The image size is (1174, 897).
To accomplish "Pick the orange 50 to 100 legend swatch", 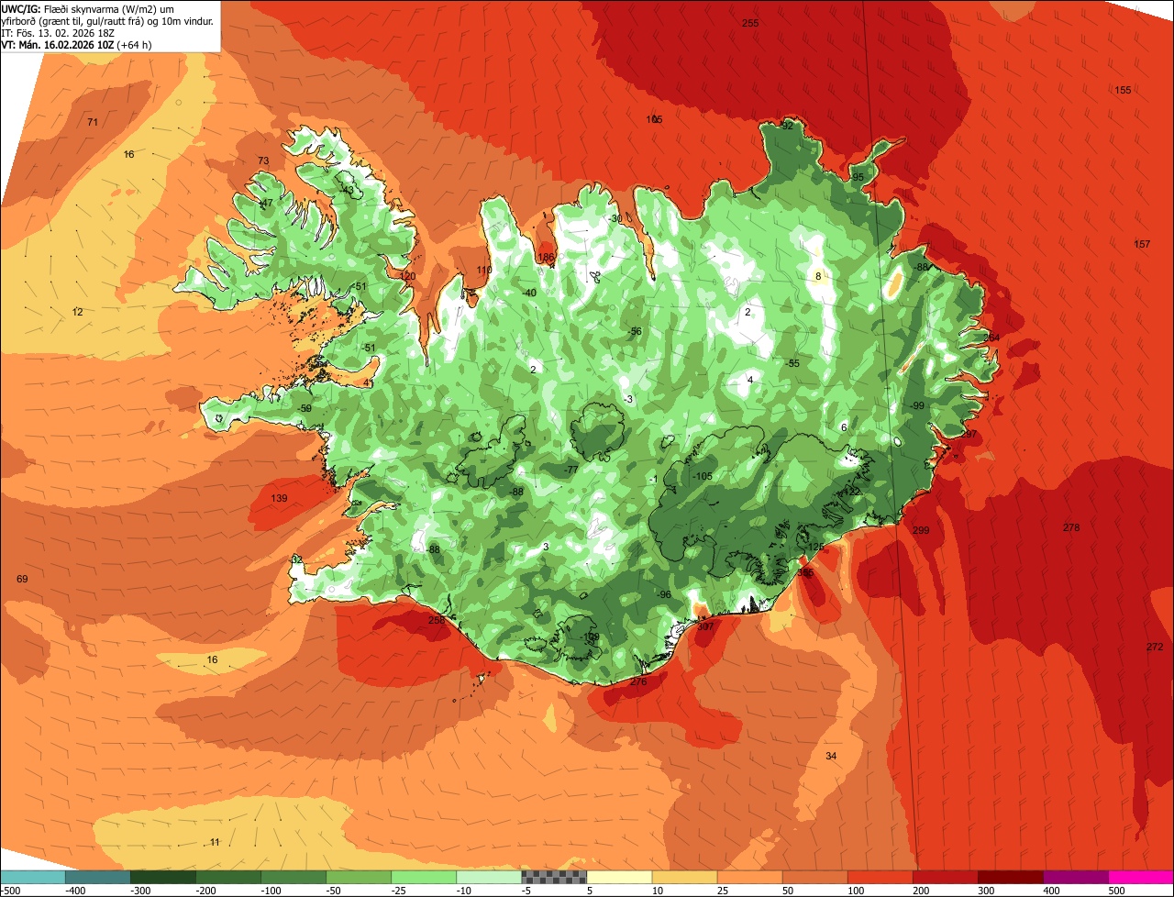I will 814,877.
